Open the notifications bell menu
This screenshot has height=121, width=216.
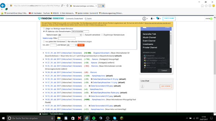(152, 18)
